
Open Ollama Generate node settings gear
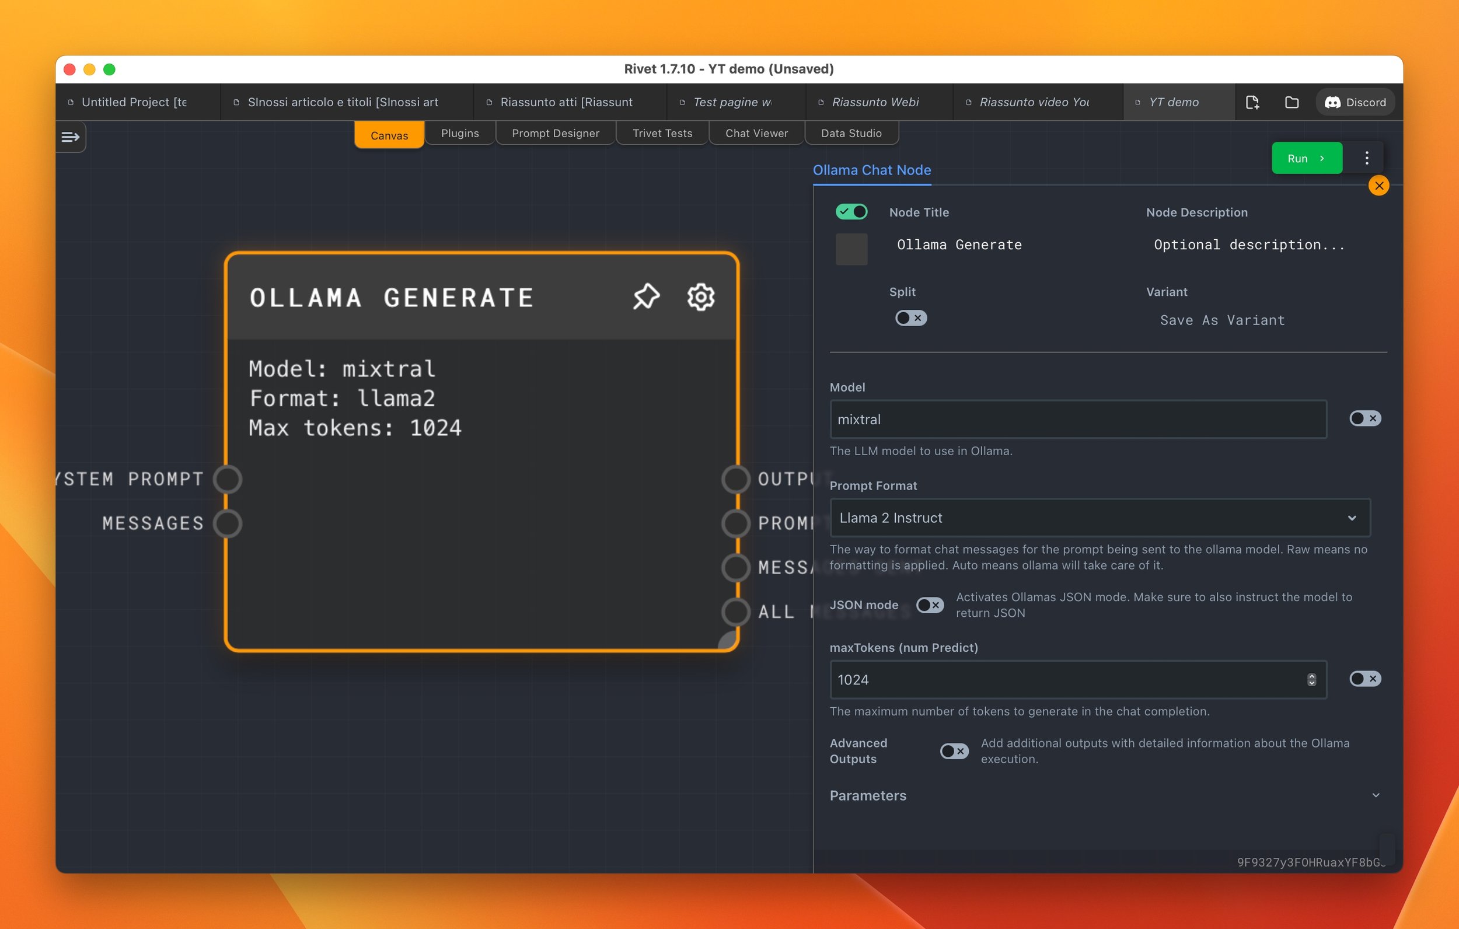[701, 297]
